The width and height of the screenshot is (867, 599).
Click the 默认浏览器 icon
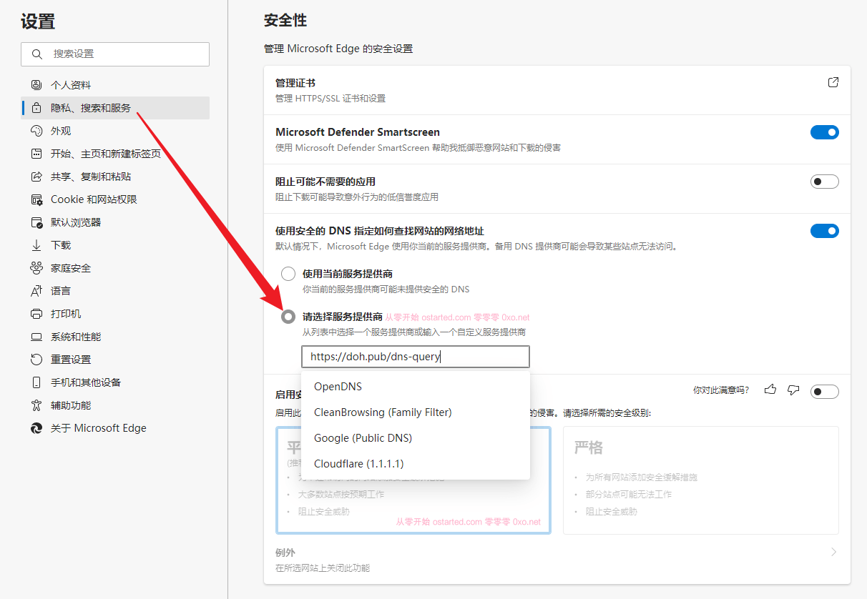(x=36, y=222)
